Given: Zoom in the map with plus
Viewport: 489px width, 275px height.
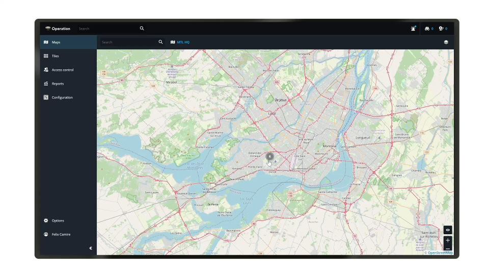Looking at the screenshot, I should tap(448, 240).
